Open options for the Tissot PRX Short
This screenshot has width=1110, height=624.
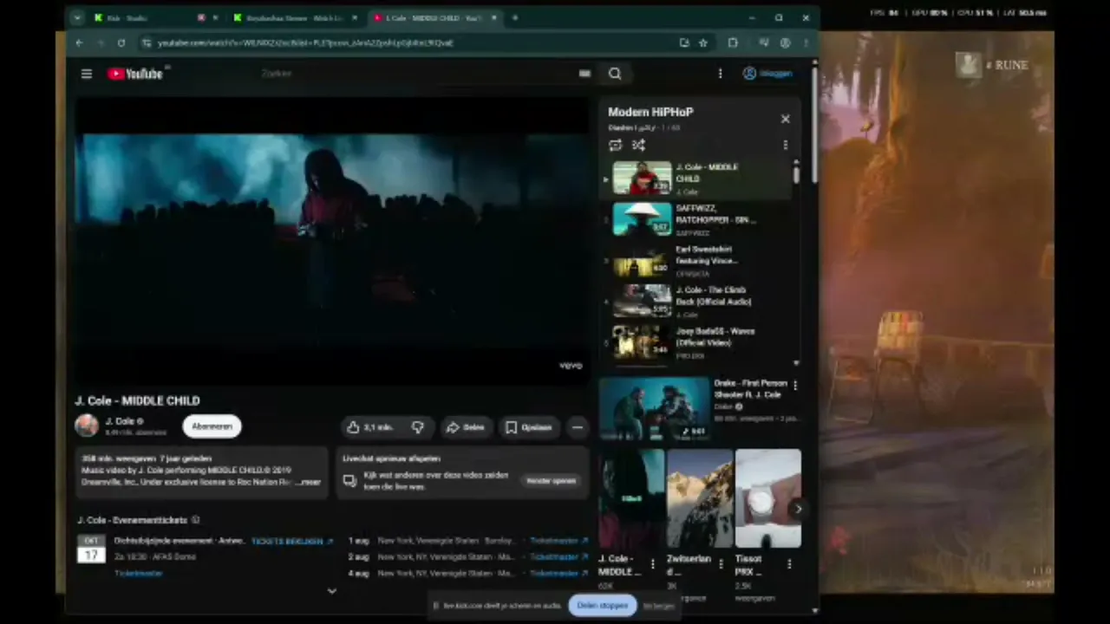789,564
